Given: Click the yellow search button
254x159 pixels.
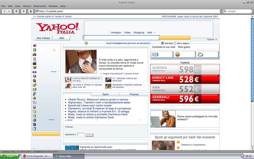Looking at the screenshot, I should 175,38.
